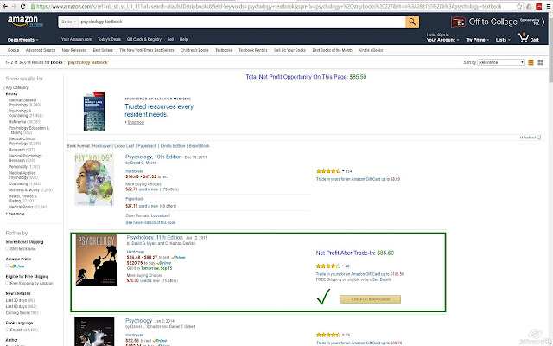Go to Textbook Rentals tab
The height and width of the screenshot is (346, 553).
tap(253, 50)
